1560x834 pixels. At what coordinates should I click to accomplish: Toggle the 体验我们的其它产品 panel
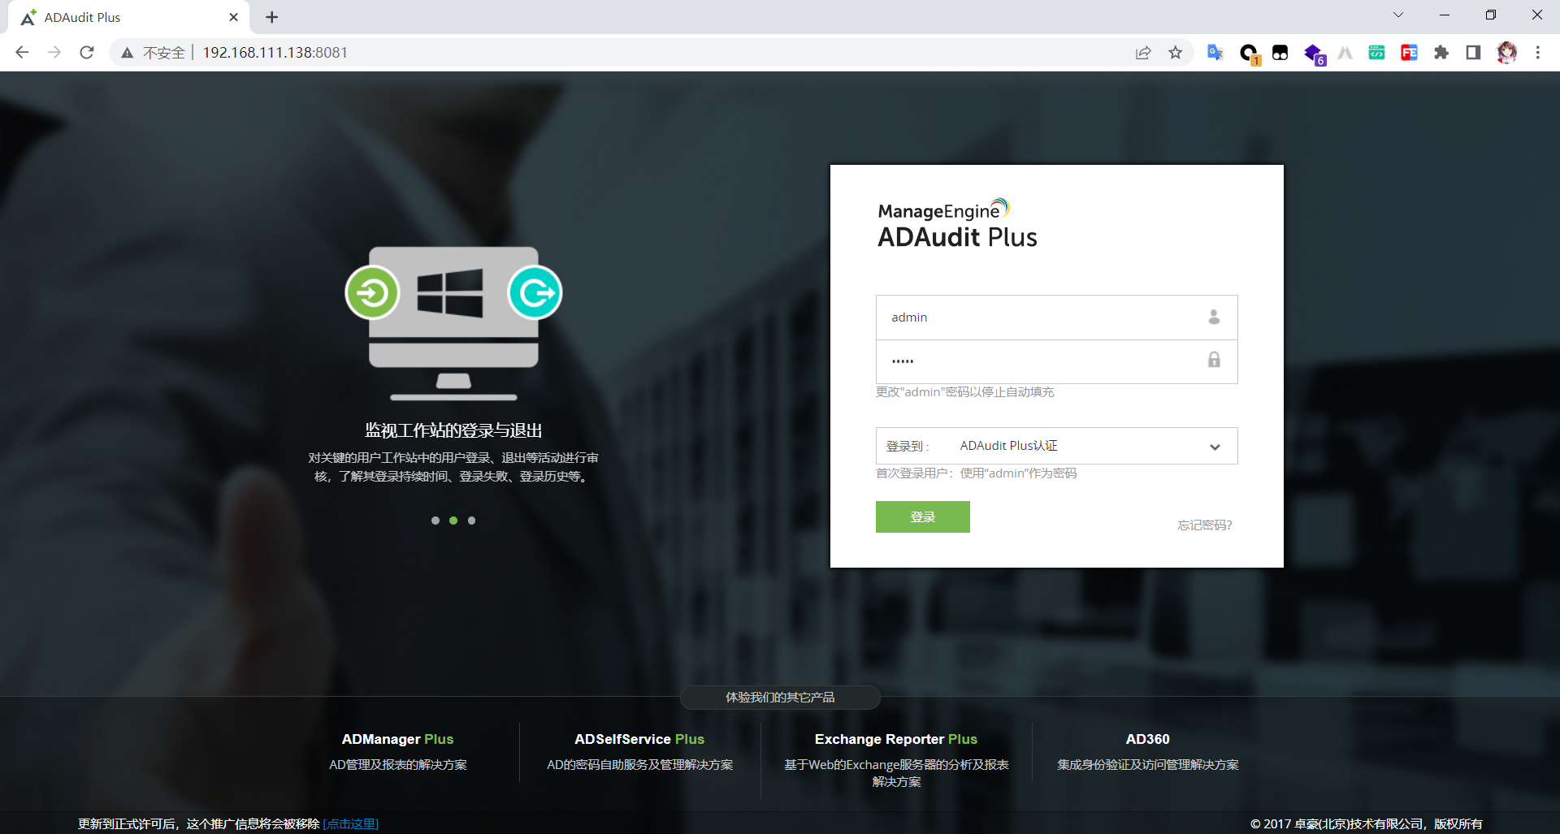coord(780,698)
